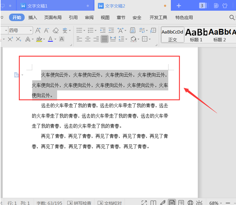Viewport: 236px width, 205px height.
Task: Open the 特色应用 ribbon tab
Action: point(184,17)
